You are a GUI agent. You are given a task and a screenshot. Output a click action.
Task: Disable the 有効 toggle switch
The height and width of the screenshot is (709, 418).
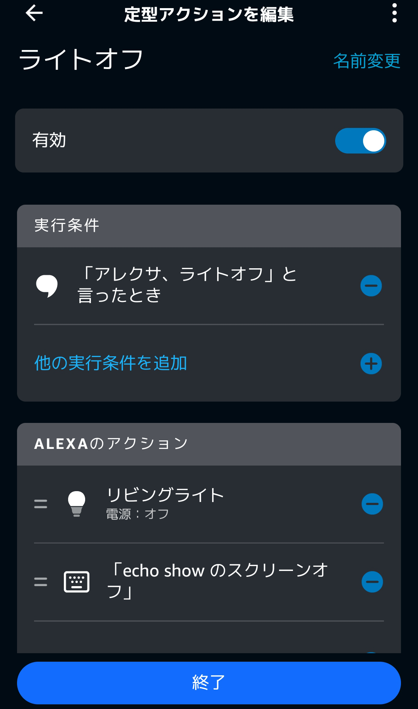coord(360,141)
